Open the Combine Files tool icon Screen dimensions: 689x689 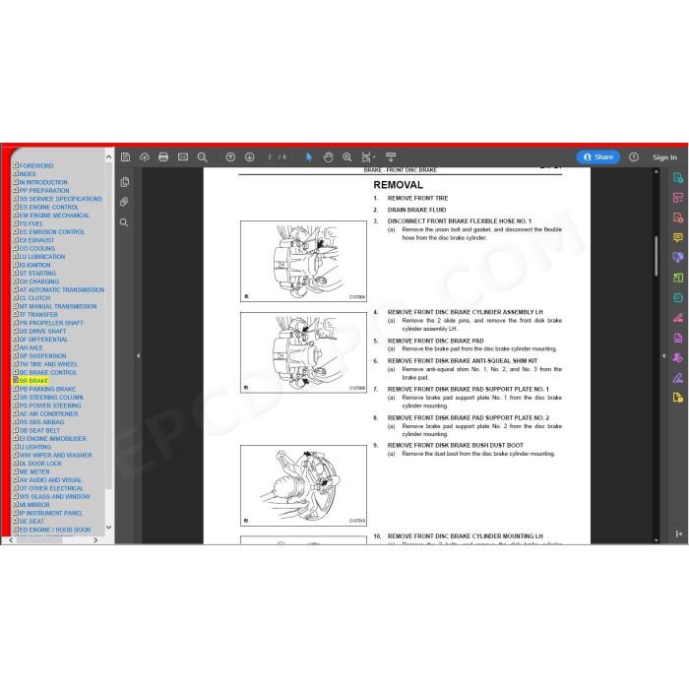tap(677, 258)
